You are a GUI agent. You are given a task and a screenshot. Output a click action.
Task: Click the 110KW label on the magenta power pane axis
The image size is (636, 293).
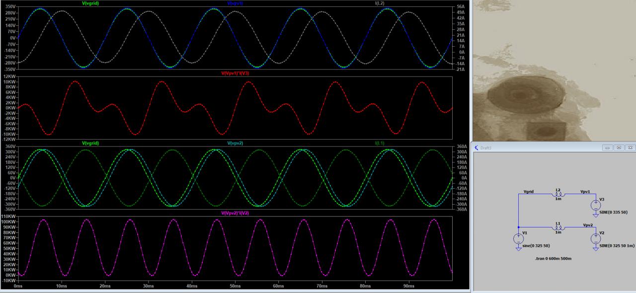9,217
